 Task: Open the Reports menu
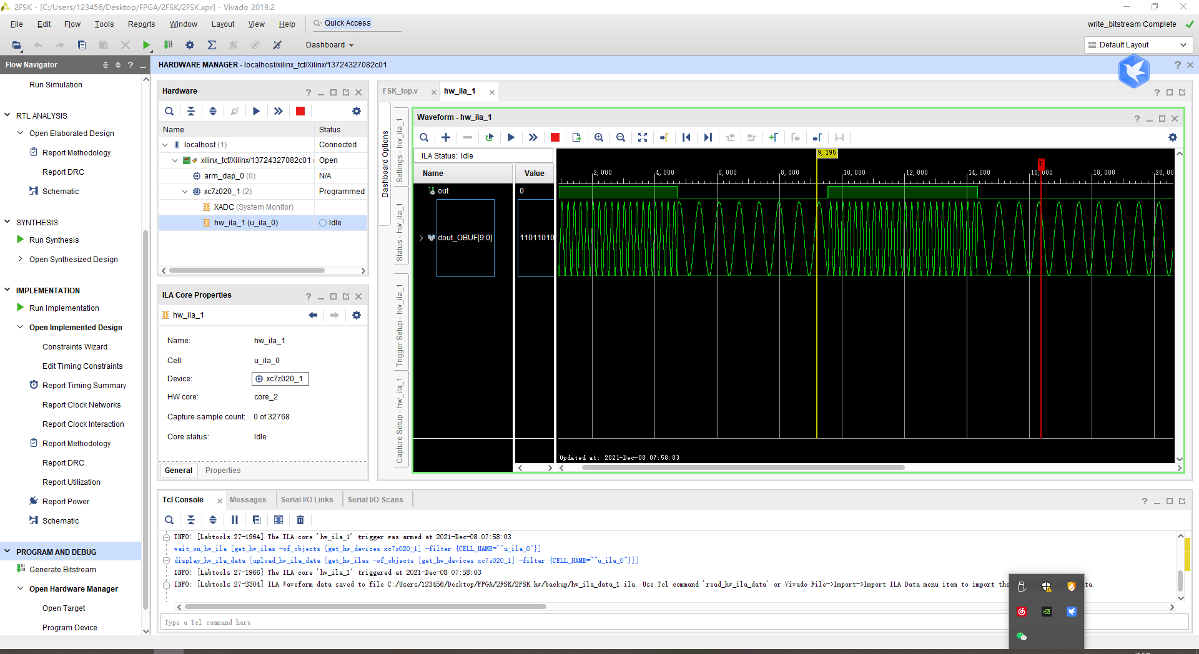(x=141, y=24)
